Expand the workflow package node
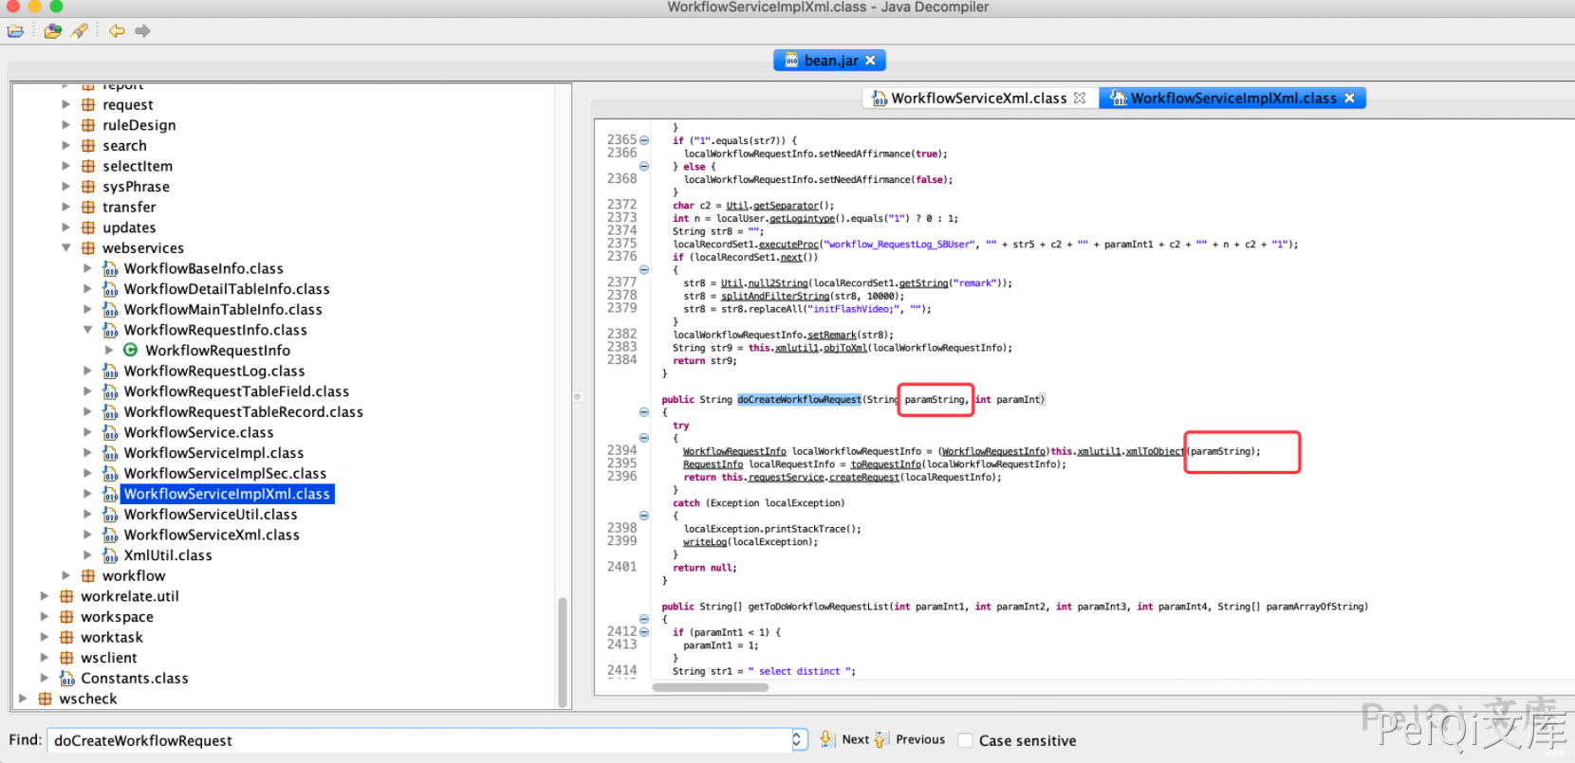The width and height of the screenshot is (1575, 763). (x=65, y=575)
